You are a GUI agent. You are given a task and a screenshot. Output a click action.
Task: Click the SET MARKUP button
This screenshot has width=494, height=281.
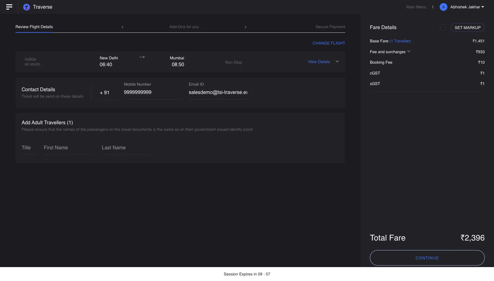(467, 28)
